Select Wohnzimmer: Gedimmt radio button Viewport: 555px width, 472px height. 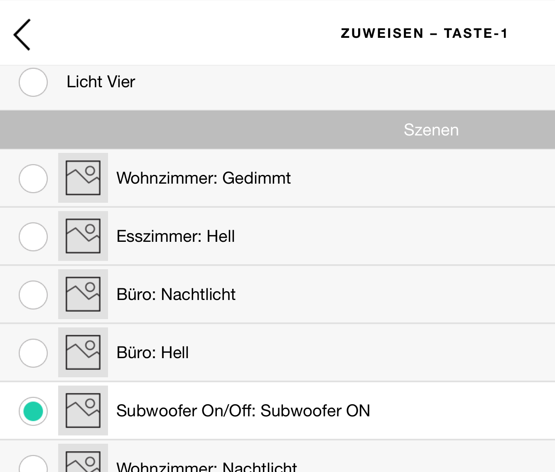tap(33, 179)
